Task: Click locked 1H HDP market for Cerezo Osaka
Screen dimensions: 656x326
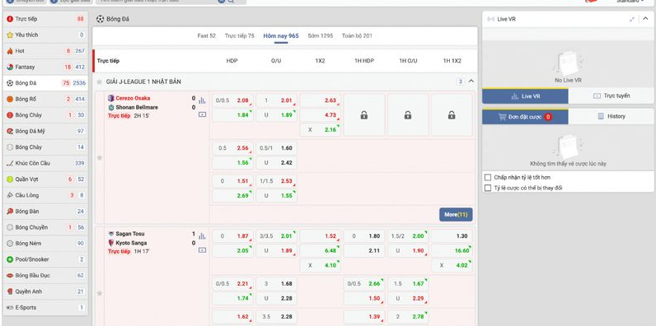Action: coord(364,115)
